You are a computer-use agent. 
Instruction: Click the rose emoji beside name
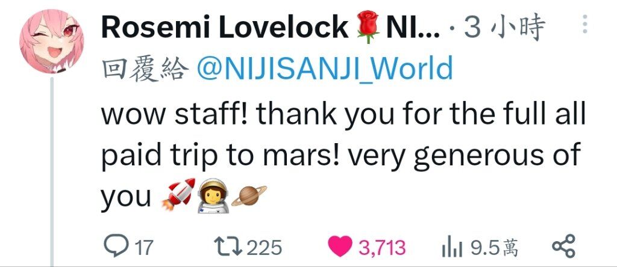click(368, 26)
